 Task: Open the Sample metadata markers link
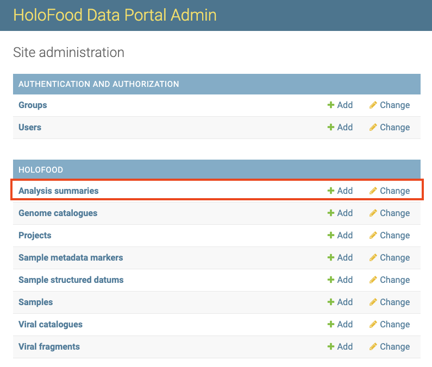[x=71, y=257]
